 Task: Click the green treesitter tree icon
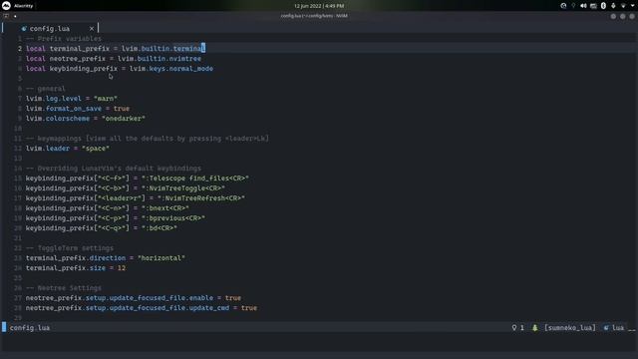pos(535,328)
